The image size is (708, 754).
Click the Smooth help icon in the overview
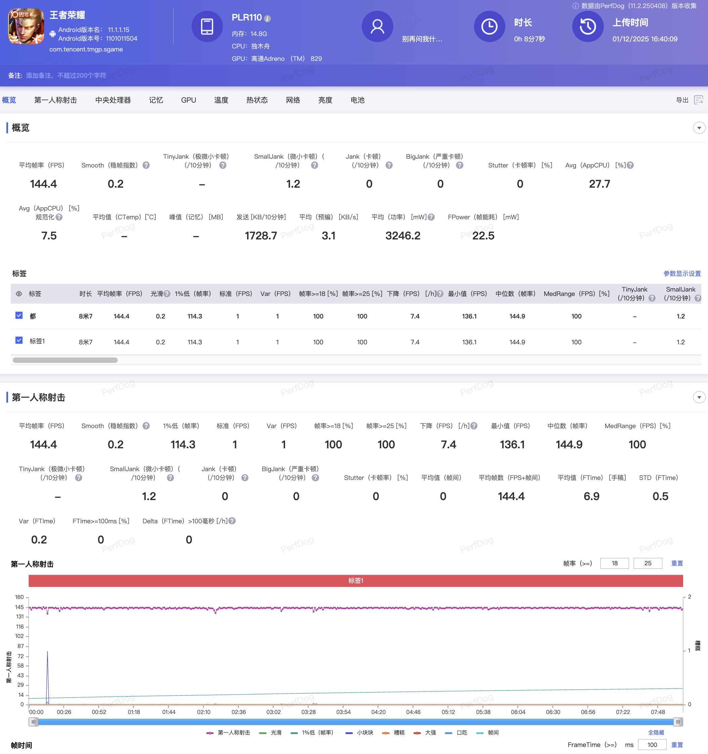(146, 165)
